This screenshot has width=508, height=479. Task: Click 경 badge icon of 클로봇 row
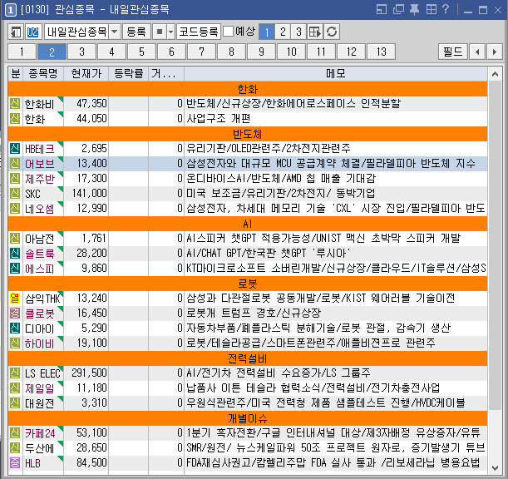point(15,313)
